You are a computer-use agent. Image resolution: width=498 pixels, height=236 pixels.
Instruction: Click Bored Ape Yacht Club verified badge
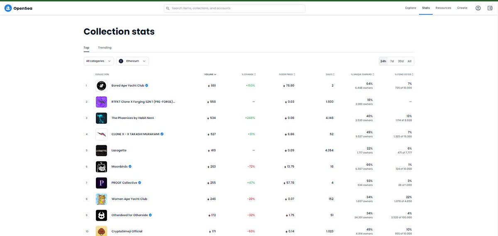(x=147, y=86)
